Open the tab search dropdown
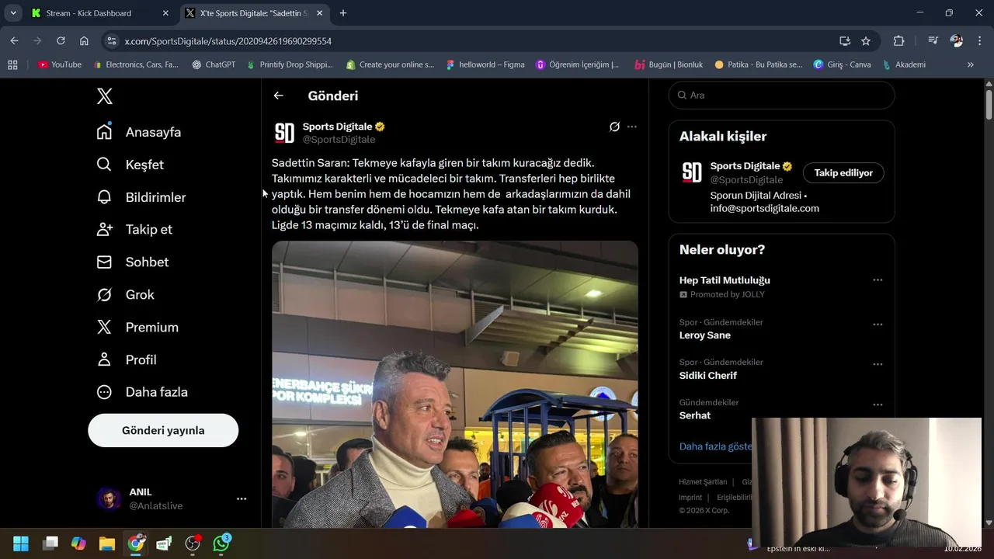Image resolution: width=994 pixels, height=559 pixels. point(13,13)
